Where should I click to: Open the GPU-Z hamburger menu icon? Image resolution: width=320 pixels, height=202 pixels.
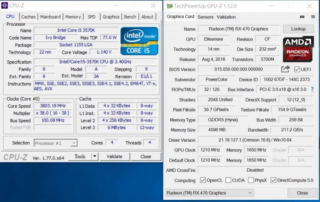coord(313,17)
